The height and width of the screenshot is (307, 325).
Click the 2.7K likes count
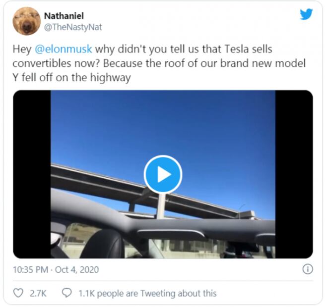38,293
